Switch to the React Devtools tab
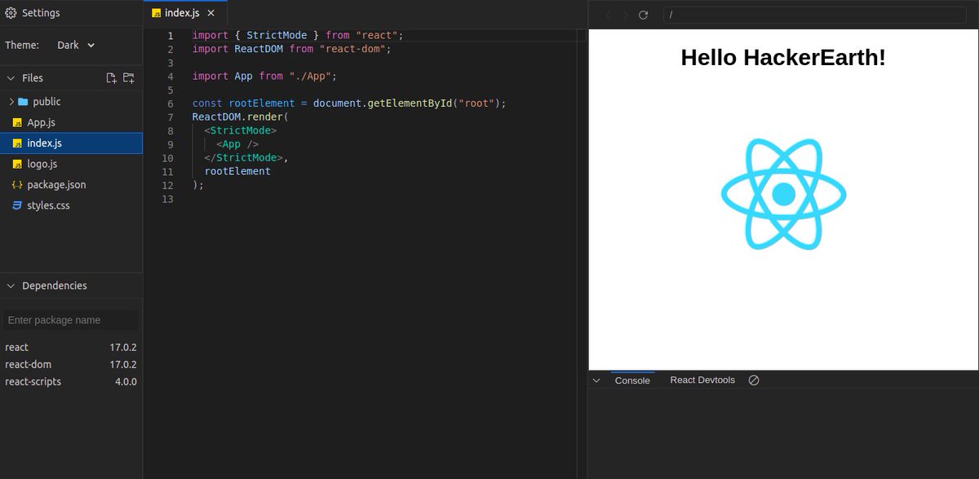 point(702,380)
